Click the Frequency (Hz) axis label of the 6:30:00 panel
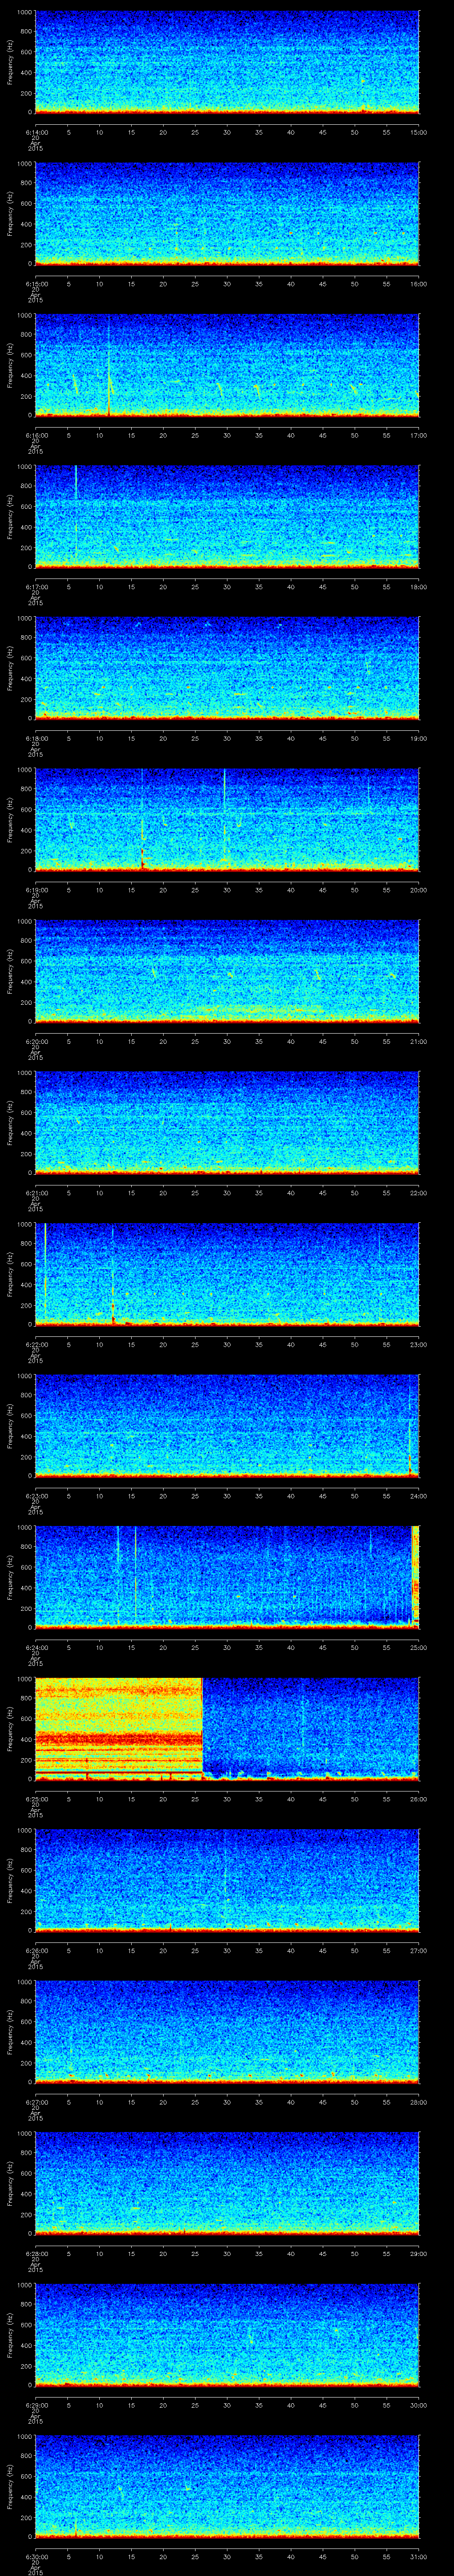 click(11, 2487)
